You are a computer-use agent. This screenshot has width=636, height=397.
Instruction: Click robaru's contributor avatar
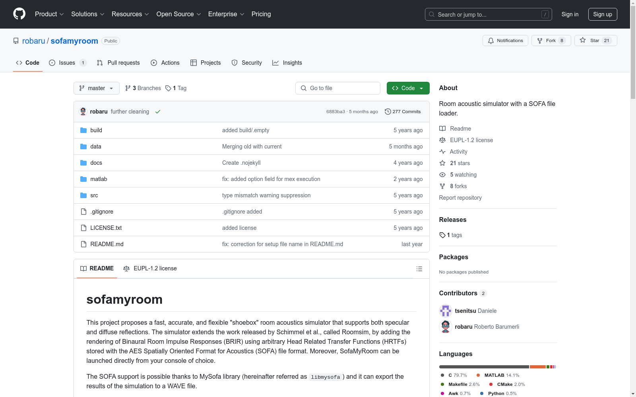click(x=446, y=327)
